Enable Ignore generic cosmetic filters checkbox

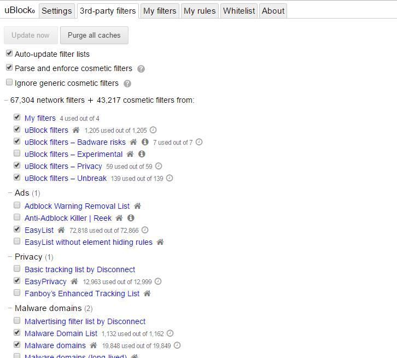coord(9,82)
